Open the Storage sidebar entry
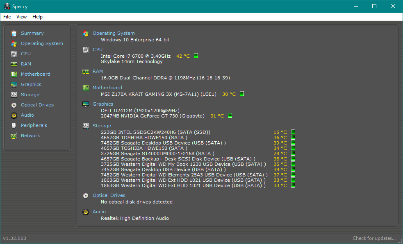The height and width of the screenshot is (244, 403). (30, 95)
